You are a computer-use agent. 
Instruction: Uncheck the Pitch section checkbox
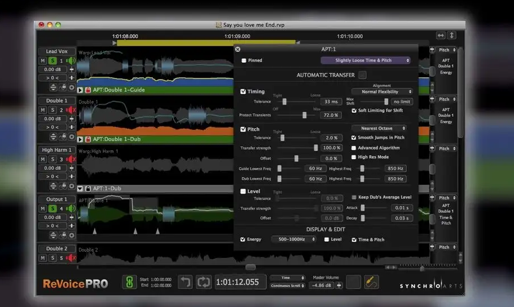(x=243, y=129)
